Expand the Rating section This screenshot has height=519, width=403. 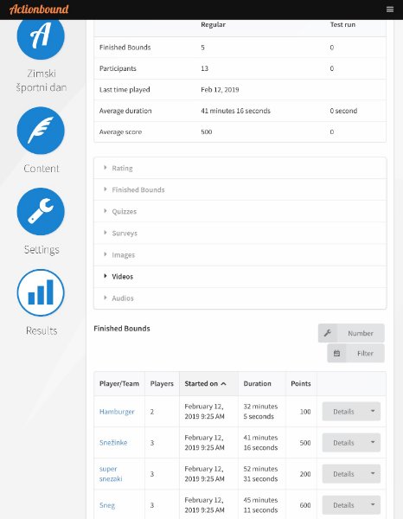[x=240, y=168]
